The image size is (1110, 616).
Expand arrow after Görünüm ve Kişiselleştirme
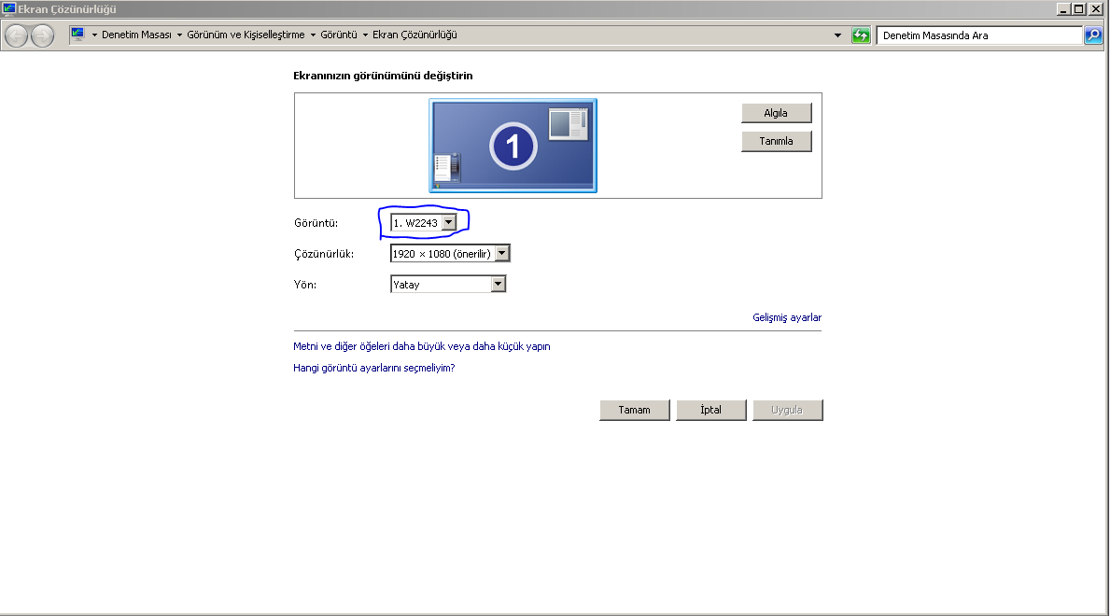[x=312, y=35]
